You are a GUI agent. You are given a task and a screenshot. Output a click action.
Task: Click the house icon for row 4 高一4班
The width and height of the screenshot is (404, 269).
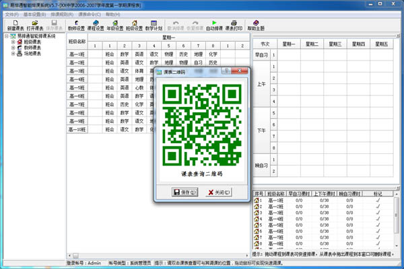(257, 219)
